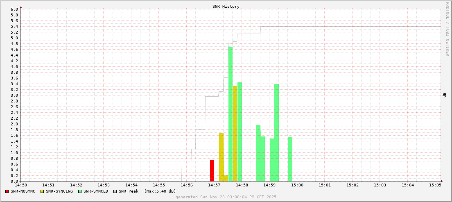
Task: Click the SNR History chart title
Action: pyautogui.click(x=226, y=7)
